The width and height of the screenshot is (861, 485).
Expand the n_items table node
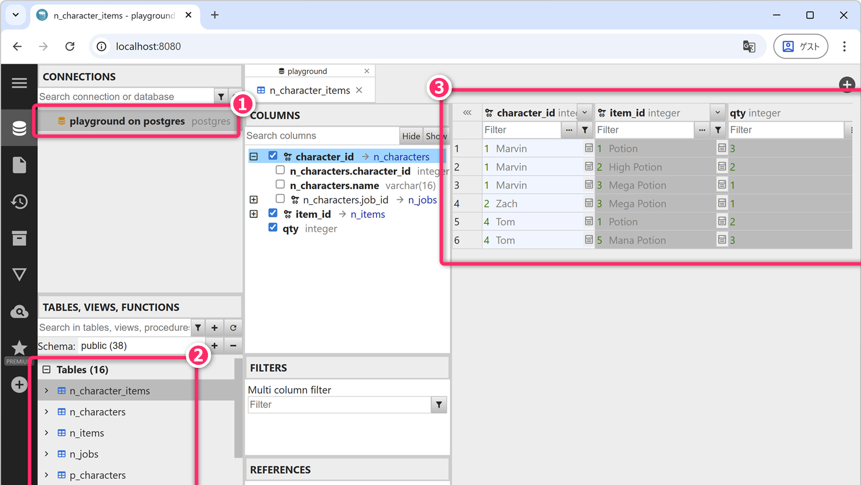tap(47, 433)
